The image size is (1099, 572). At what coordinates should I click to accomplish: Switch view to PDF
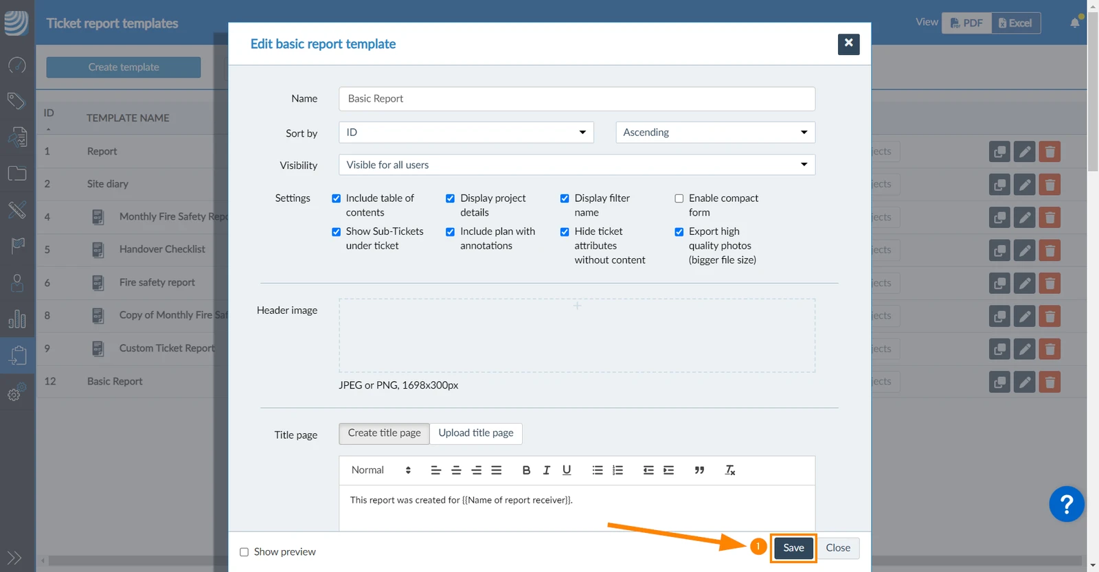tap(966, 23)
